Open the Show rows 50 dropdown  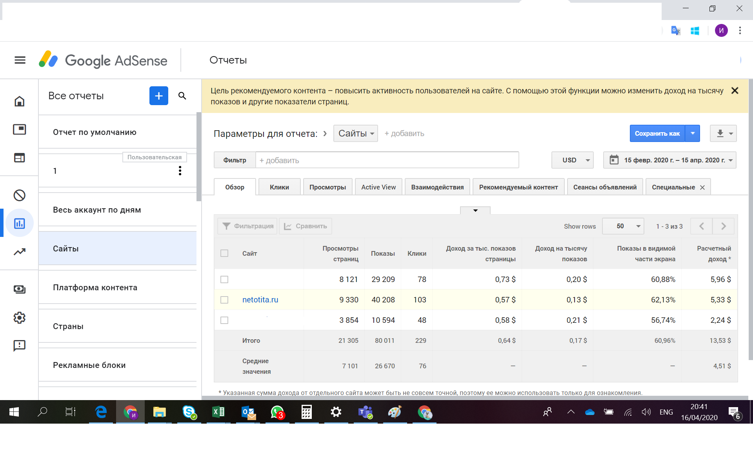click(x=623, y=226)
